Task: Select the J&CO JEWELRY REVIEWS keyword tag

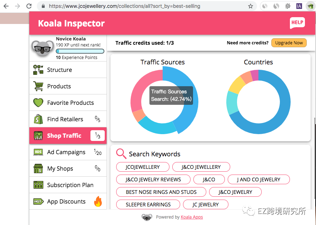Action: tap(153, 180)
